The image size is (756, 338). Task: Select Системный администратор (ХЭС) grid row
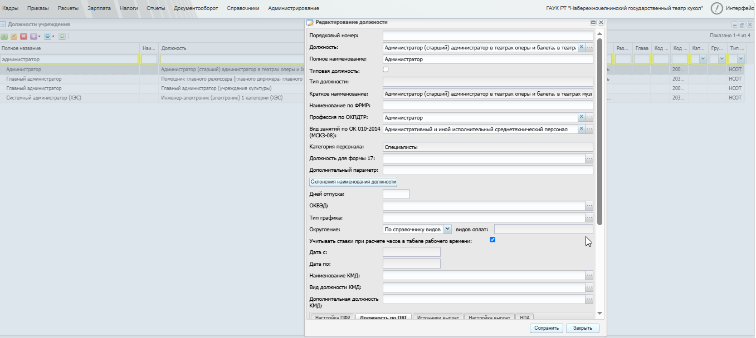153,98
